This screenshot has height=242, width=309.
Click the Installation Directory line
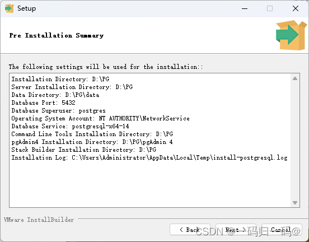(x=60, y=79)
